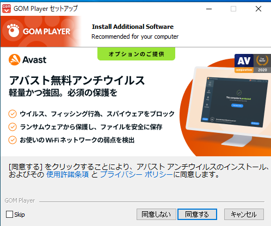Image resolution: width=271 pixels, height=226 pixels.
Task: Click the checkmark icon beside お使いの Wi-Fi ネットワーク
Action: (x=13, y=140)
